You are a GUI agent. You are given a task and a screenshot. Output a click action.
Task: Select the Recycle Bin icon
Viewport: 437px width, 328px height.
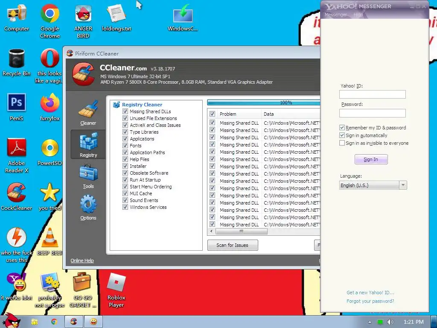point(17,62)
